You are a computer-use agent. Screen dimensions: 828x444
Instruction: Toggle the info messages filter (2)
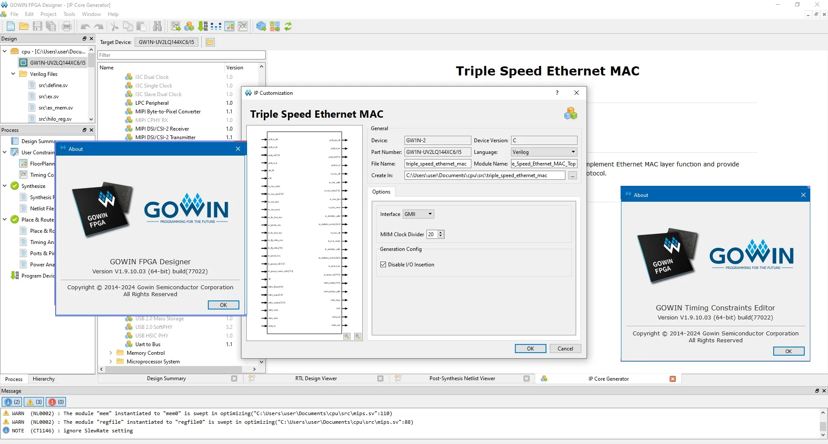coord(12,402)
